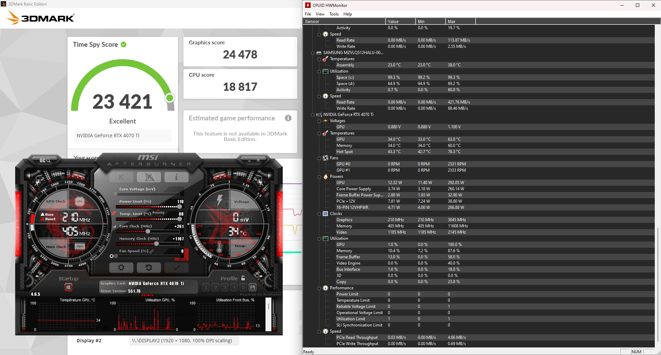Viewport: 661px width, 355px height.
Task: Click the Fans icon in HWMonitor tree
Action: click(x=326, y=158)
